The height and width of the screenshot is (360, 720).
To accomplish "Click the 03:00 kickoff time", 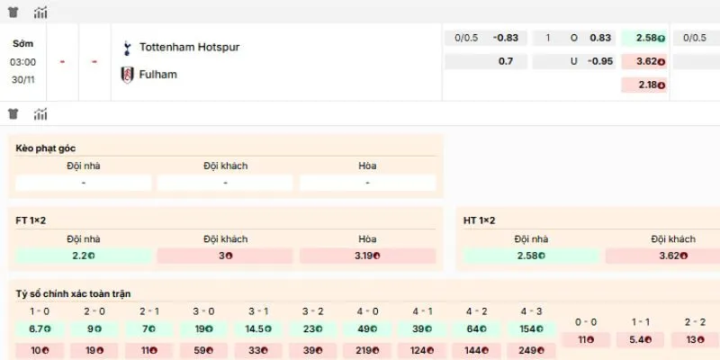I will (23, 62).
